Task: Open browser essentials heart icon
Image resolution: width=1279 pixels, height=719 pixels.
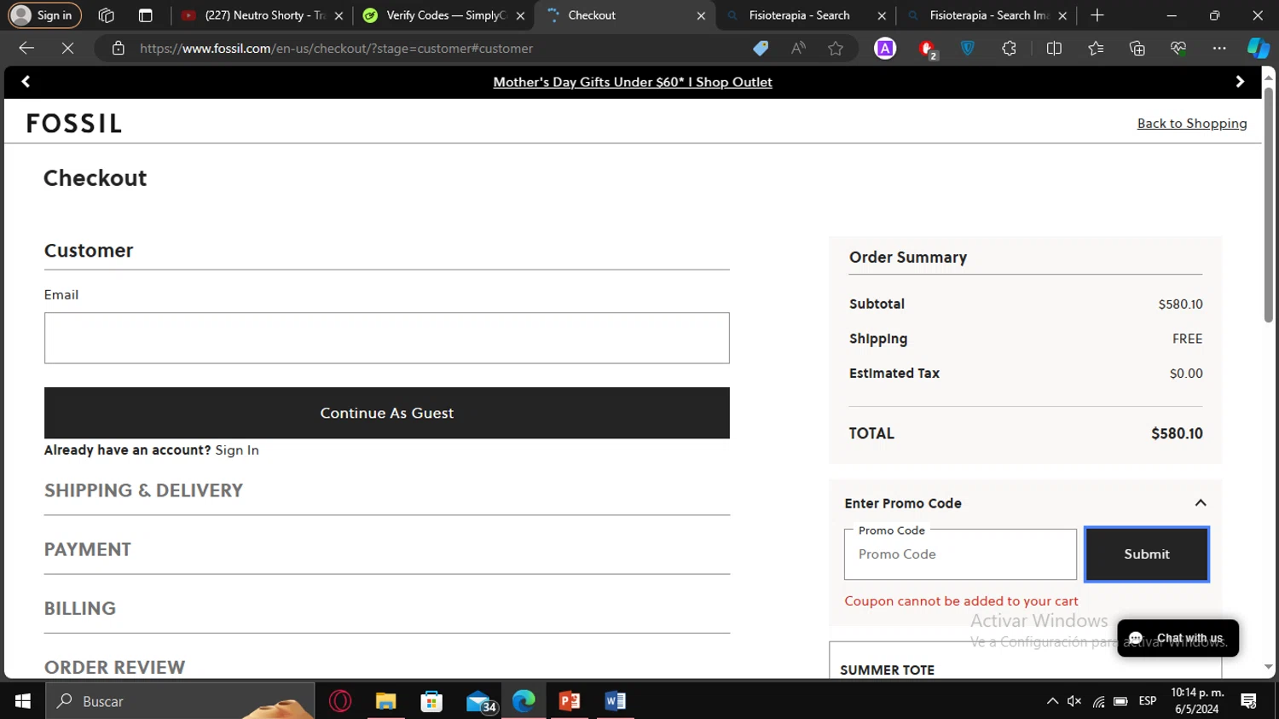Action: [1178, 49]
